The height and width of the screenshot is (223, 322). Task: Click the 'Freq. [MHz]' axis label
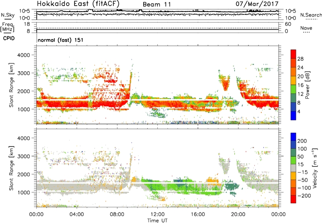[x=7, y=27]
